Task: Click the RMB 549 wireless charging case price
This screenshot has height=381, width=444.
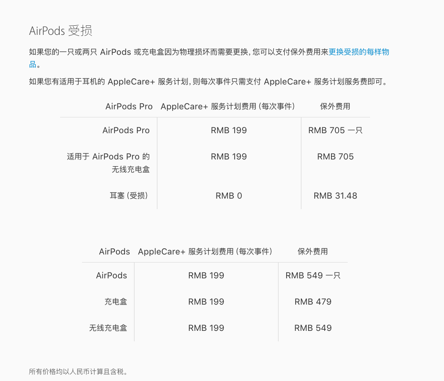Action: point(313,328)
